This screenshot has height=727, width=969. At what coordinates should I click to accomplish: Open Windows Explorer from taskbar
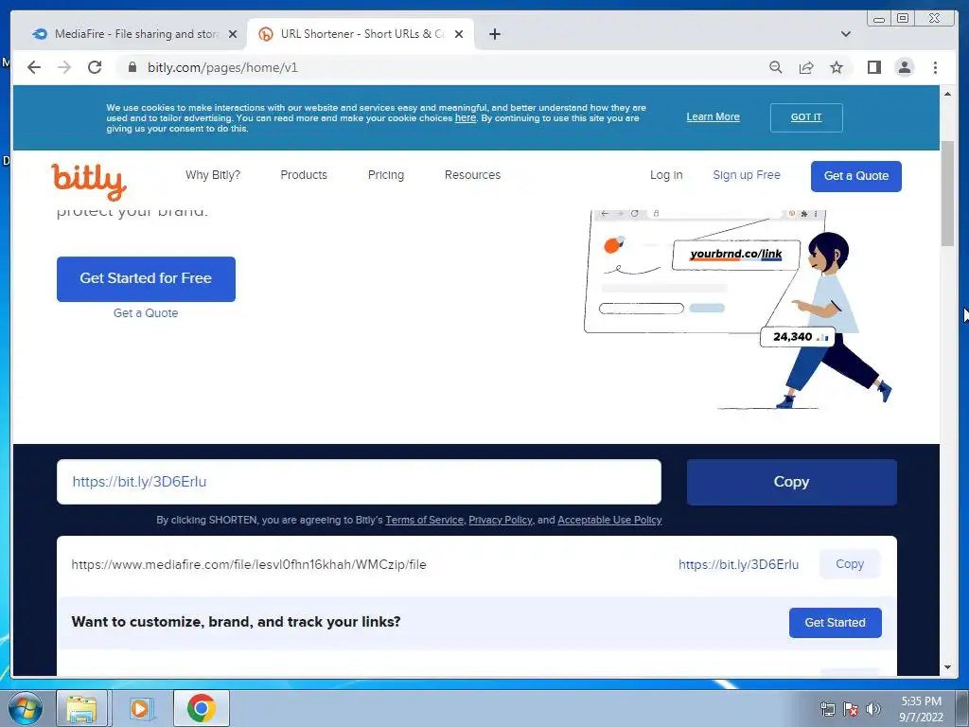(81, 708)
